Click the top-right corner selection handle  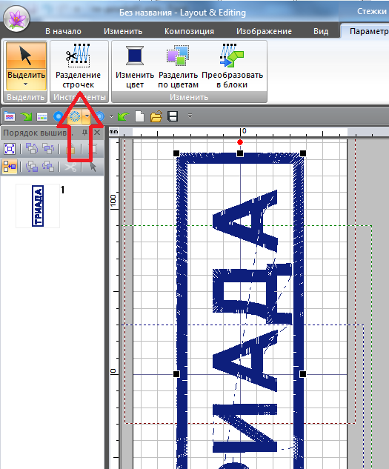point(303,153)
